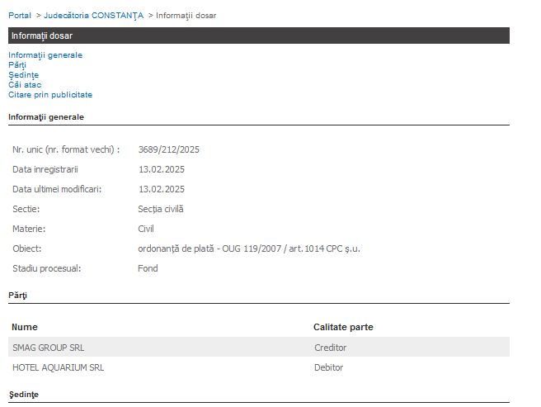The width and height of the screenshot is (541, 407).
Task: Click the Portal breadcrumb link
Action: click(19, 16)
